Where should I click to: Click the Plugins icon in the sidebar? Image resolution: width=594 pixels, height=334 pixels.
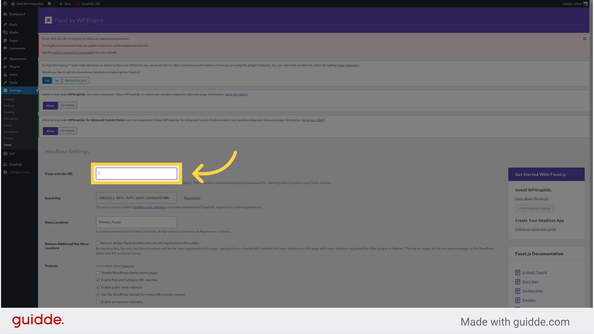pos(5,66)
